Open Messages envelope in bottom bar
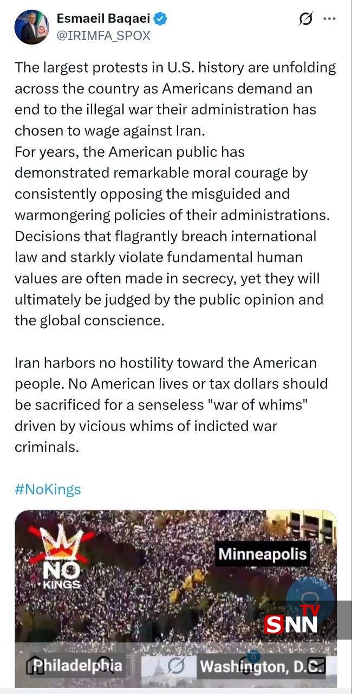Viewport: 352px width, 694px height. pos(316,666)
